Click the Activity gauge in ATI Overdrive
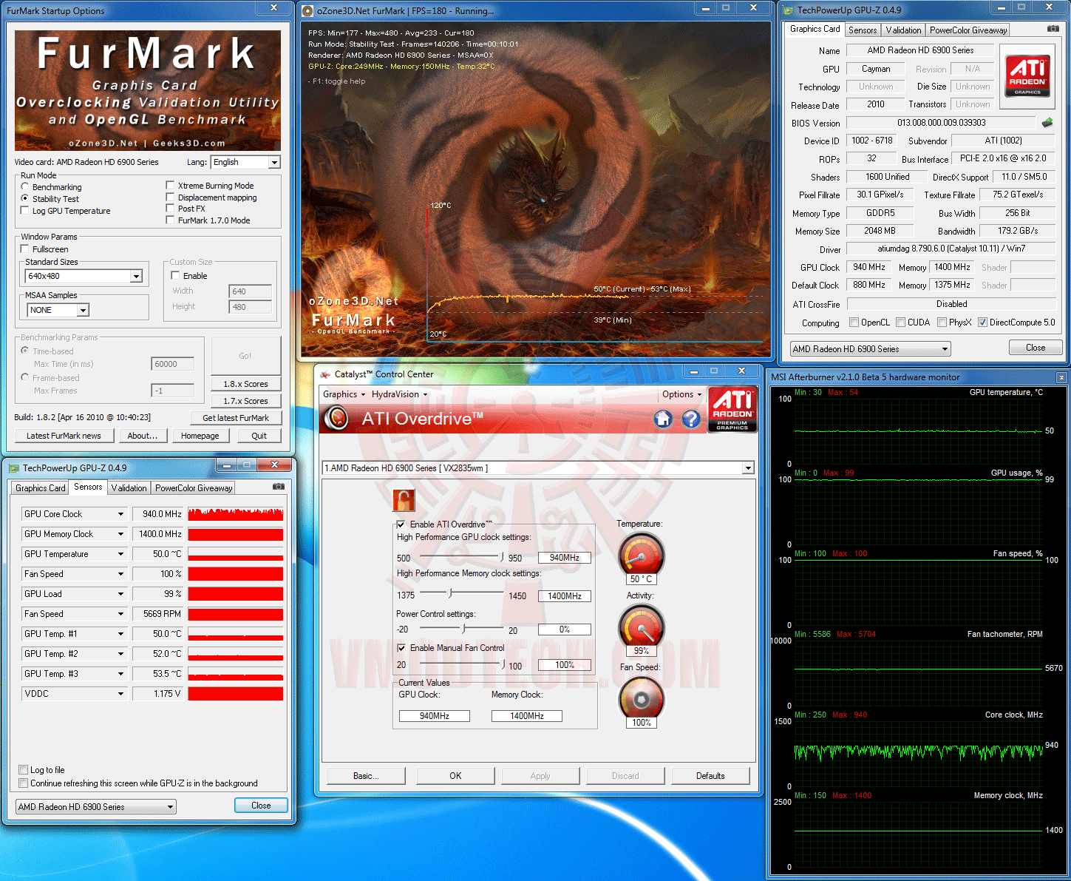The image size is (1071, 881). (x=642, y=625)
